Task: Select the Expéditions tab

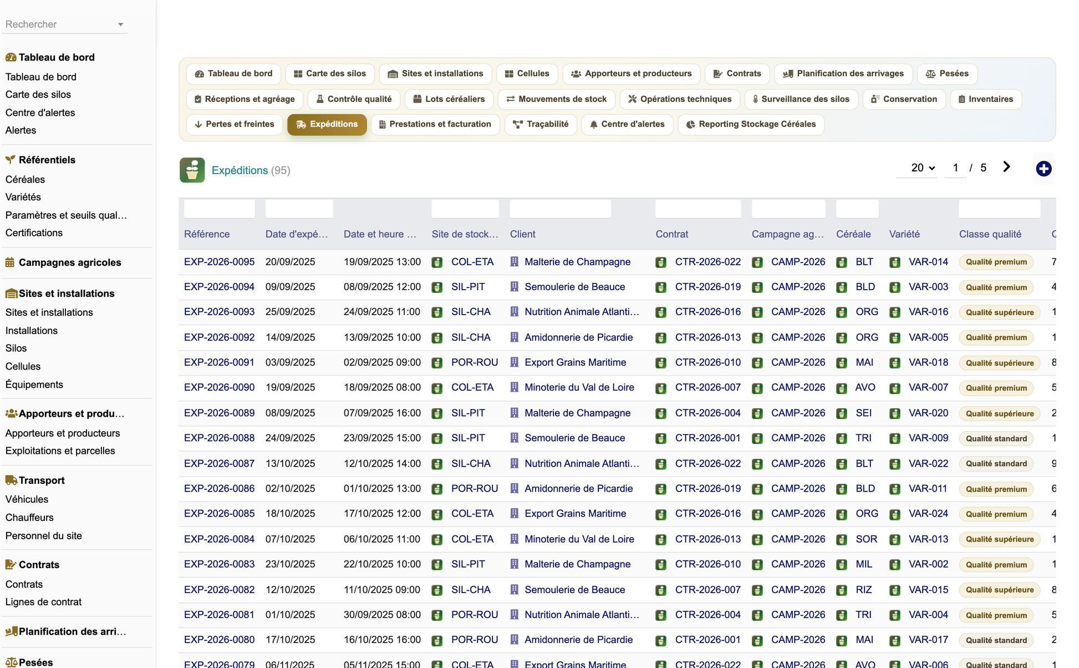Action: coord(327,124)
